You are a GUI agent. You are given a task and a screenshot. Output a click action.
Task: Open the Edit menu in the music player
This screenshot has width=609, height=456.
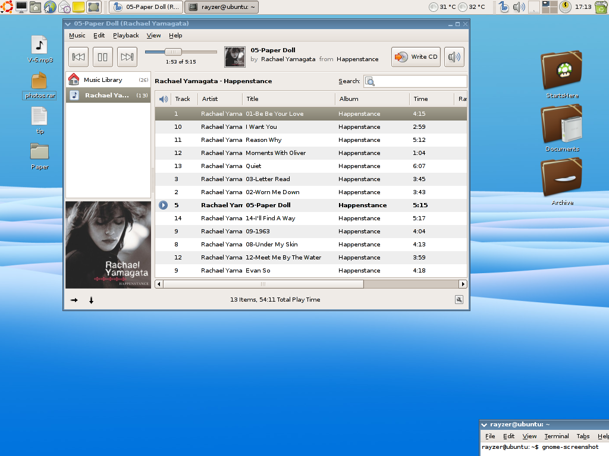(x=99, y=35)
